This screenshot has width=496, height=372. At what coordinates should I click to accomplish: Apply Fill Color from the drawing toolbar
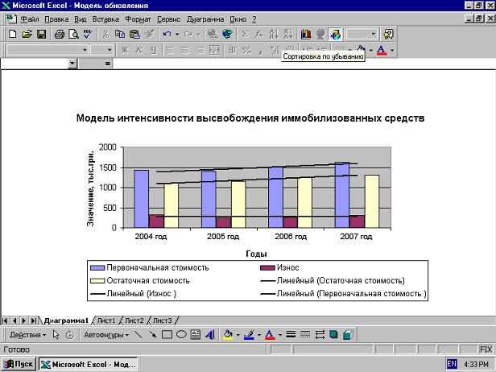[228, 335]
